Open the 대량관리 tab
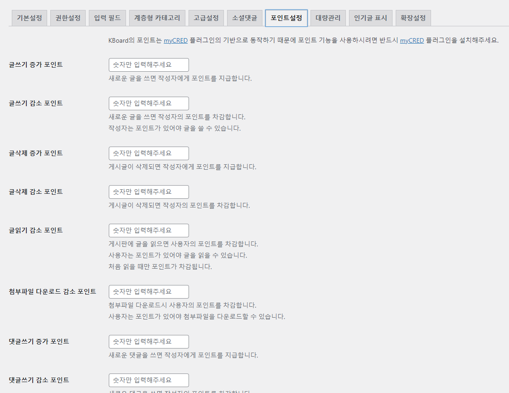509x393 pixels. click(328, 18)
